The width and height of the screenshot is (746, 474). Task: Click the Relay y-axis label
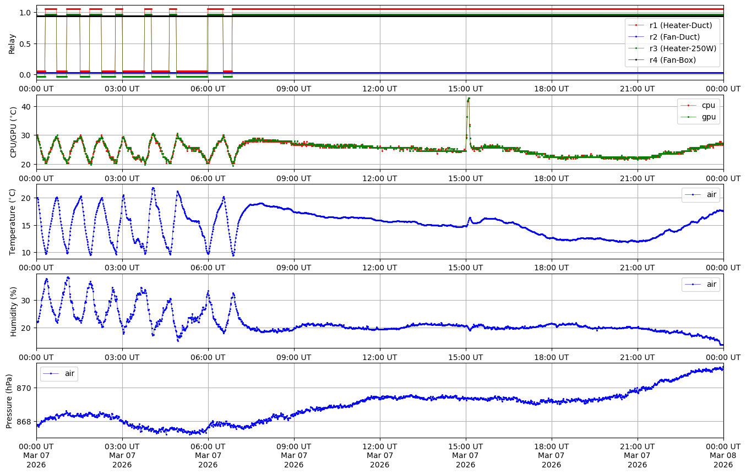click(x=12, y=43)
